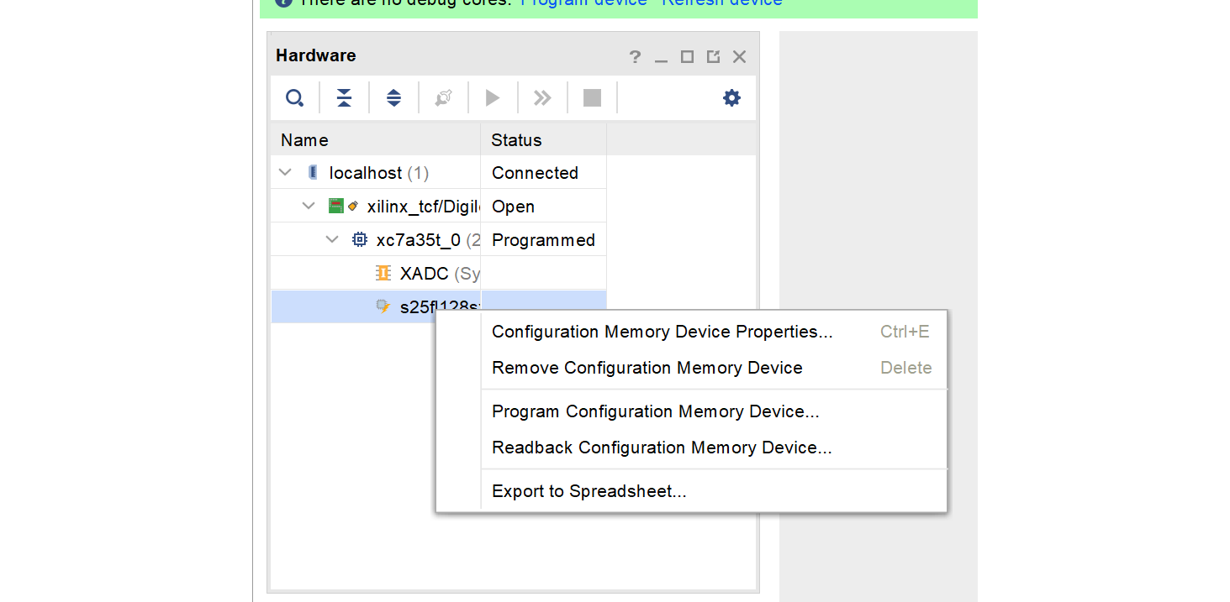Expand all hardware tree items
The height and width of the screenshot is (602, 1230).
pyautogui.click(x=393, y=98)
